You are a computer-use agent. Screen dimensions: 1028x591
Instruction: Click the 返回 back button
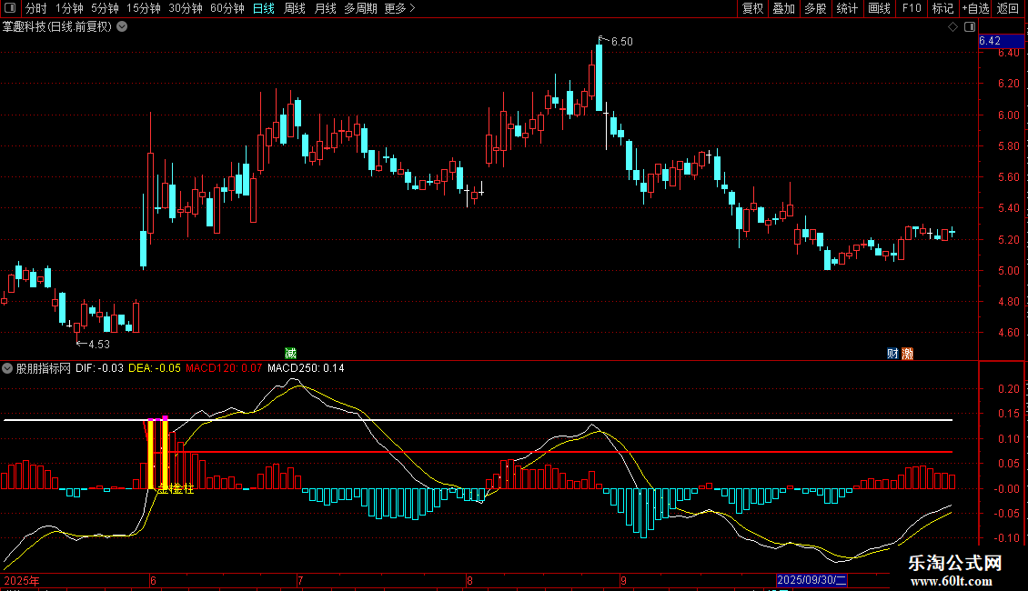(1008, 8)
